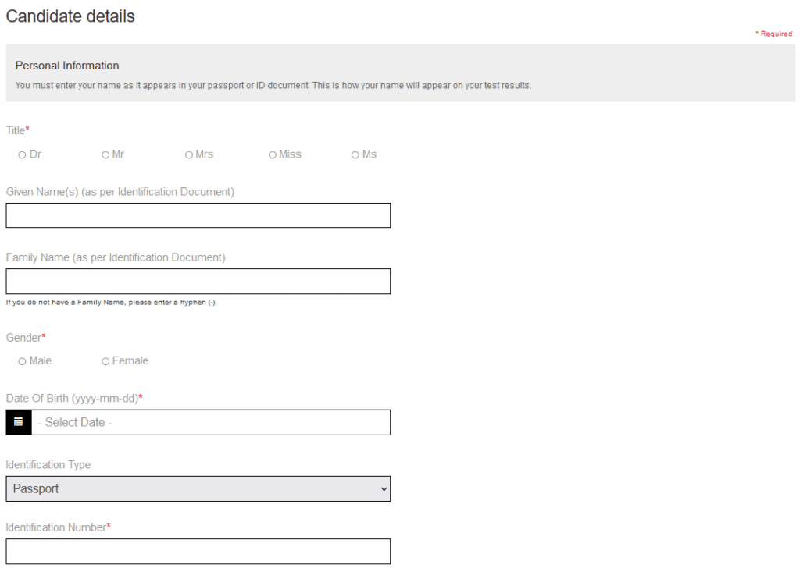Click the Date Of Birth label
Image resolution: width=800 pixels, height=582 pixels.
(72, 399)
